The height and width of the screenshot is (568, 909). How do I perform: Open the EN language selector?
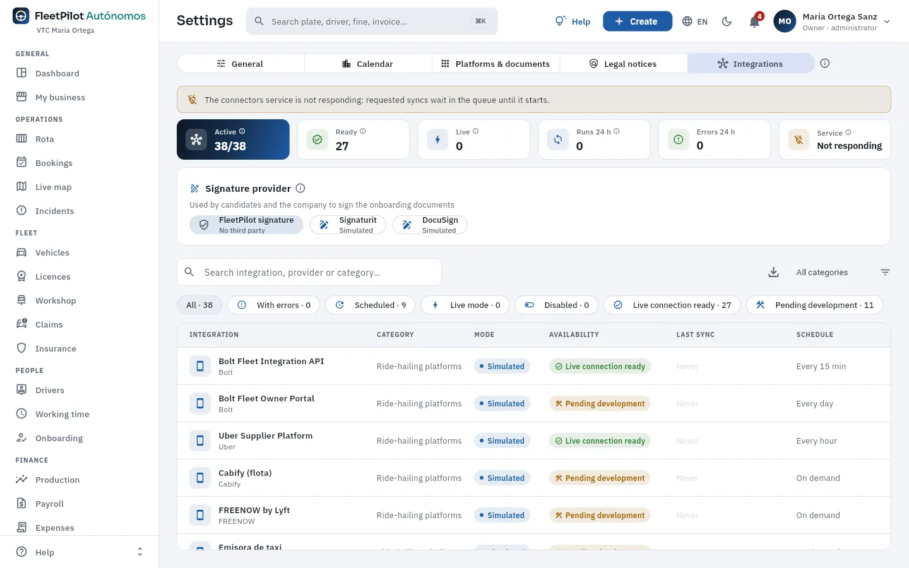695,21
